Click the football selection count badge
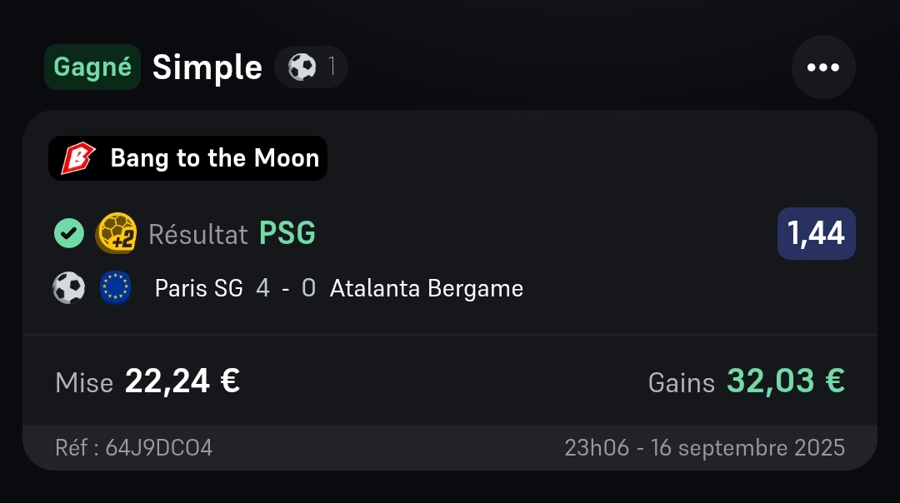 [311, 67]
